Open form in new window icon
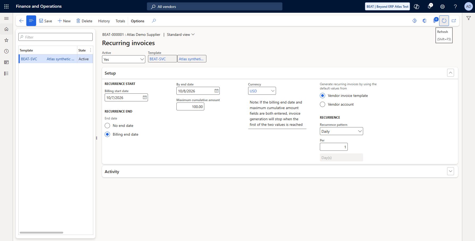Viewport: 475px width, 241px height. tap(454, 21)
